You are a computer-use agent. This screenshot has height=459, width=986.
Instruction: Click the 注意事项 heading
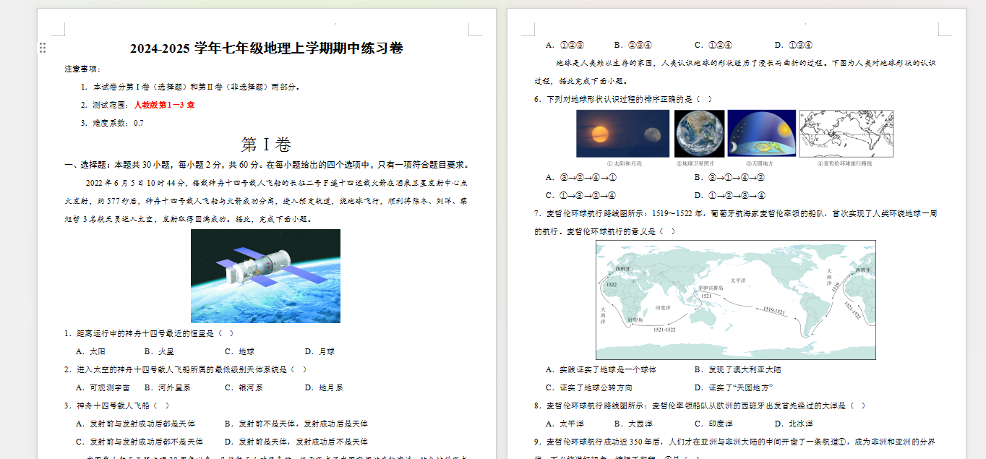pyautogui.click(x=82, y=69)
